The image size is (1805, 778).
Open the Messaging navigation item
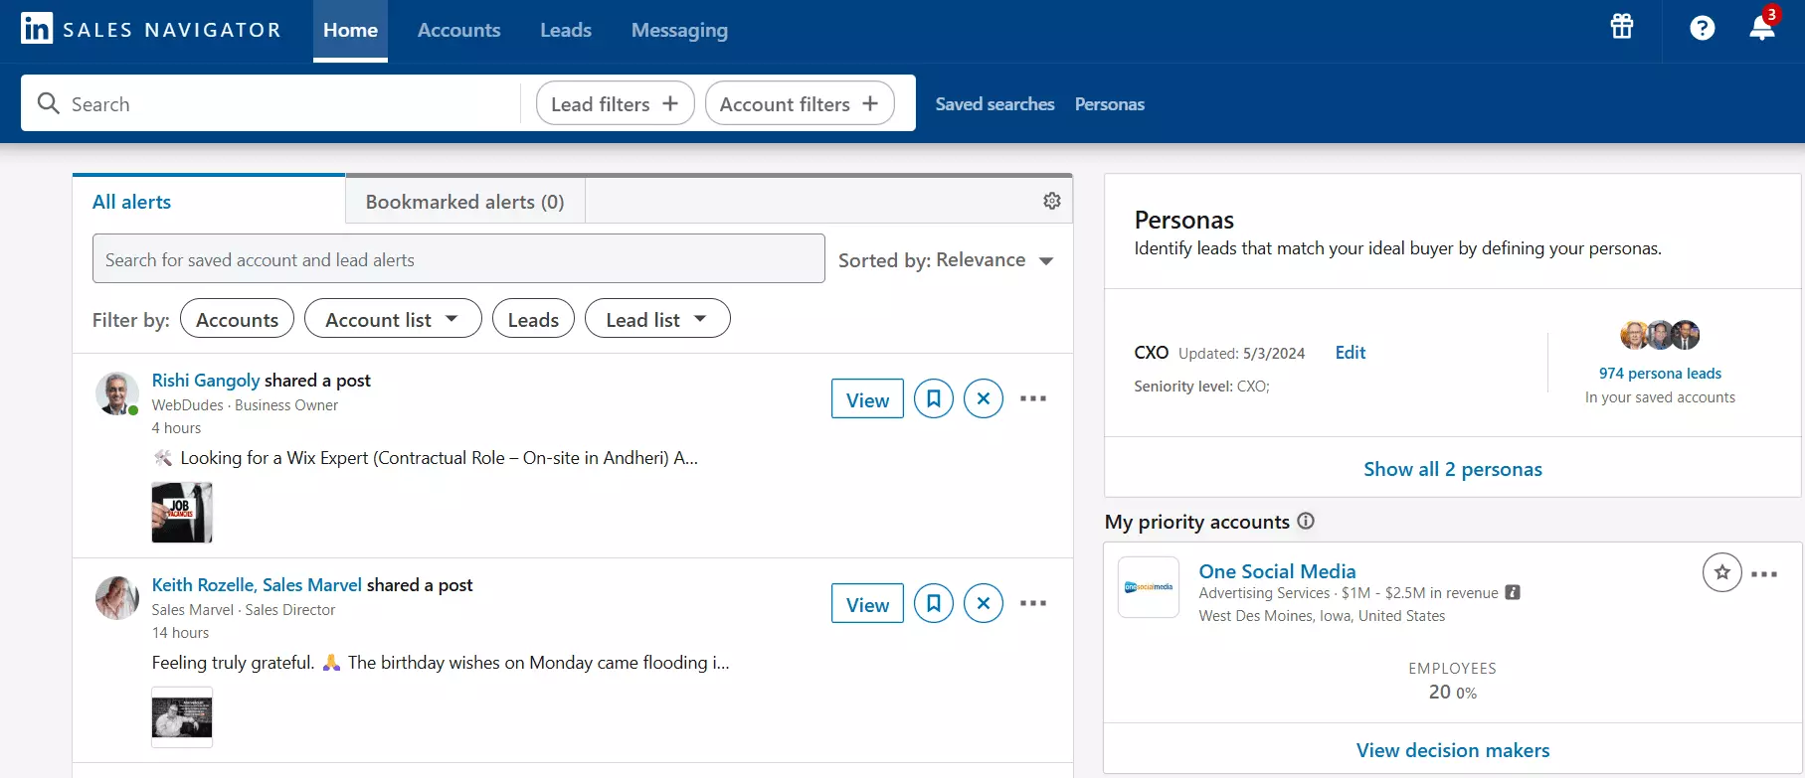[679, 30]
